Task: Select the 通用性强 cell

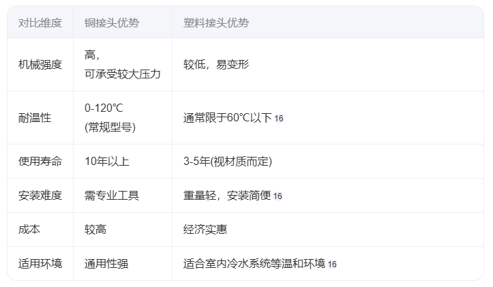Action: tap(106, 264)
